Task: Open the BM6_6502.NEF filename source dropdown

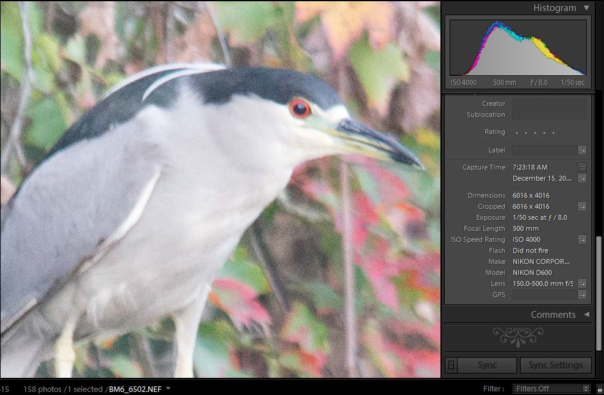Action: pos(168,389)
